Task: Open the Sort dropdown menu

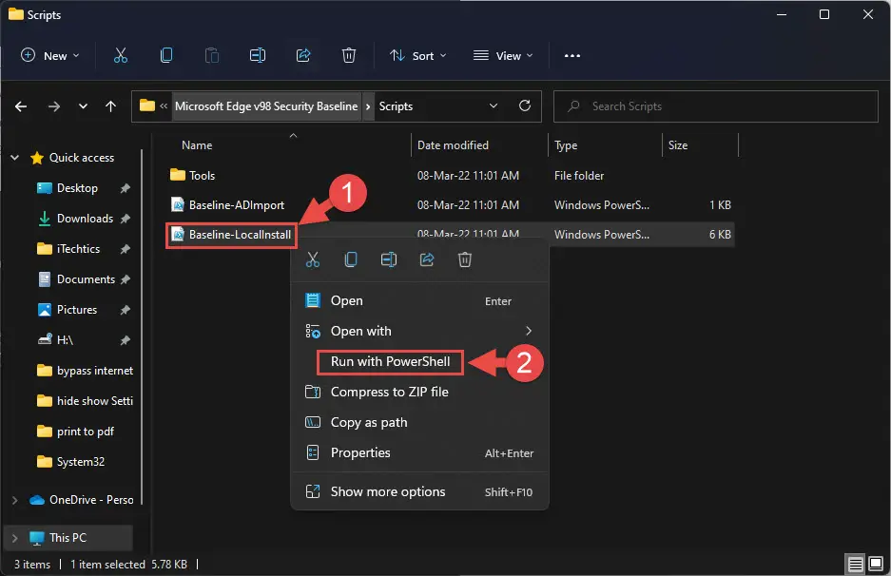Action: (x=418, y=56)
